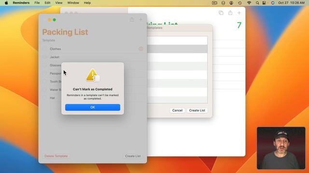Open Spotlight search magnifier
This screenshot has width=309, height=173.
pyautogui.click(x=257, y=3)
